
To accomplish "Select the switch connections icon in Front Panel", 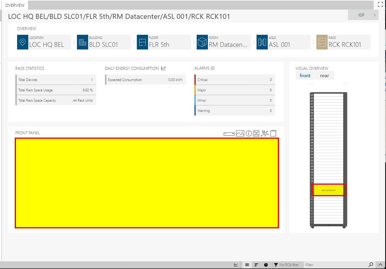I will 256,133.
